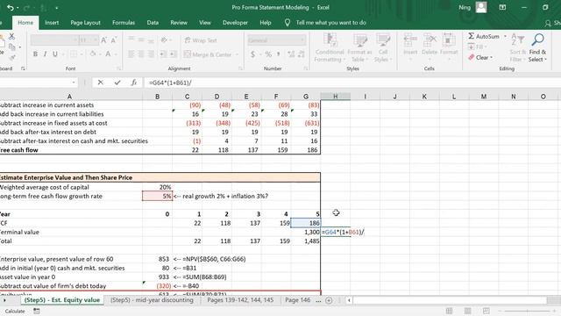The image size is (561, 316).
Task: Click Sort & Filter icon
Action: pyautogui.click(x=517, y=47)
